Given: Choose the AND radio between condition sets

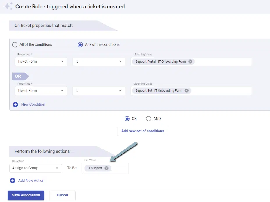Looking at the screenshot, I should [x=149, y=118].
